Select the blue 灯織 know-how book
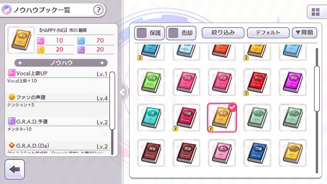The width and height of the screenshot is (327, 184). coord(257,153)
